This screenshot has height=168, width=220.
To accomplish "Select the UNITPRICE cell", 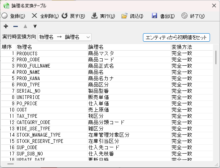I will tap(51, 97).
